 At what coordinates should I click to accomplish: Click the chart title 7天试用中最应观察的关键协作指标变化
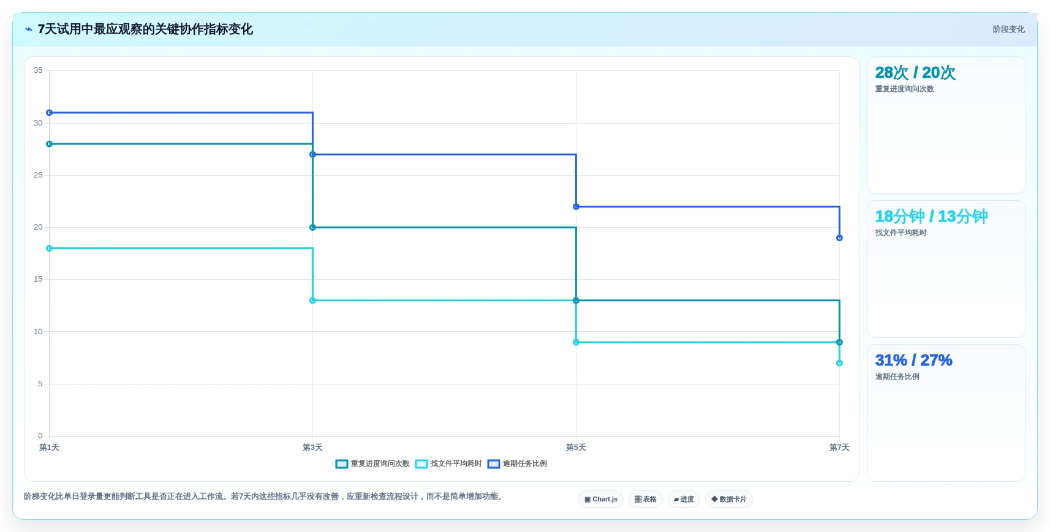(145, 29)
